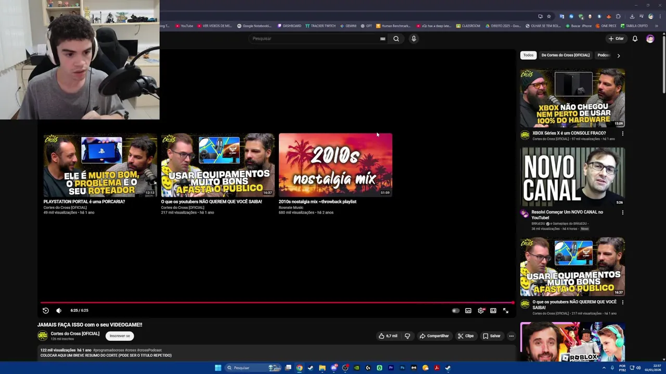
Task: Show hidden system tray icons
Action: tap(604, 368)
